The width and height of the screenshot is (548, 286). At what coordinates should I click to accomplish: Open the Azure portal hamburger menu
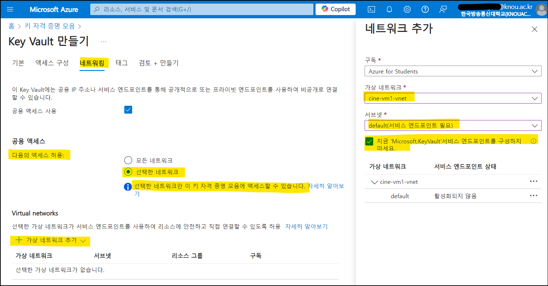click(10, 9)
